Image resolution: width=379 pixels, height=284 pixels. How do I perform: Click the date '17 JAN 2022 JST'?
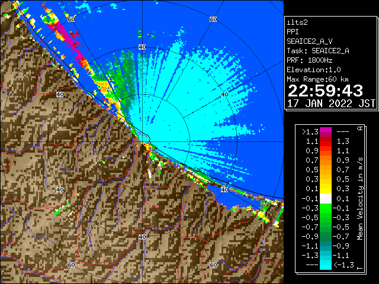click(331, 104)
